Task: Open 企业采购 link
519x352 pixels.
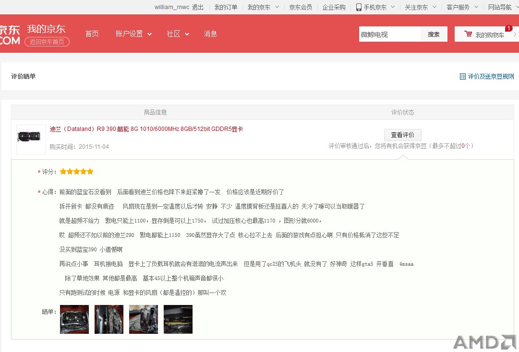Action: click(x=334, y=7)
